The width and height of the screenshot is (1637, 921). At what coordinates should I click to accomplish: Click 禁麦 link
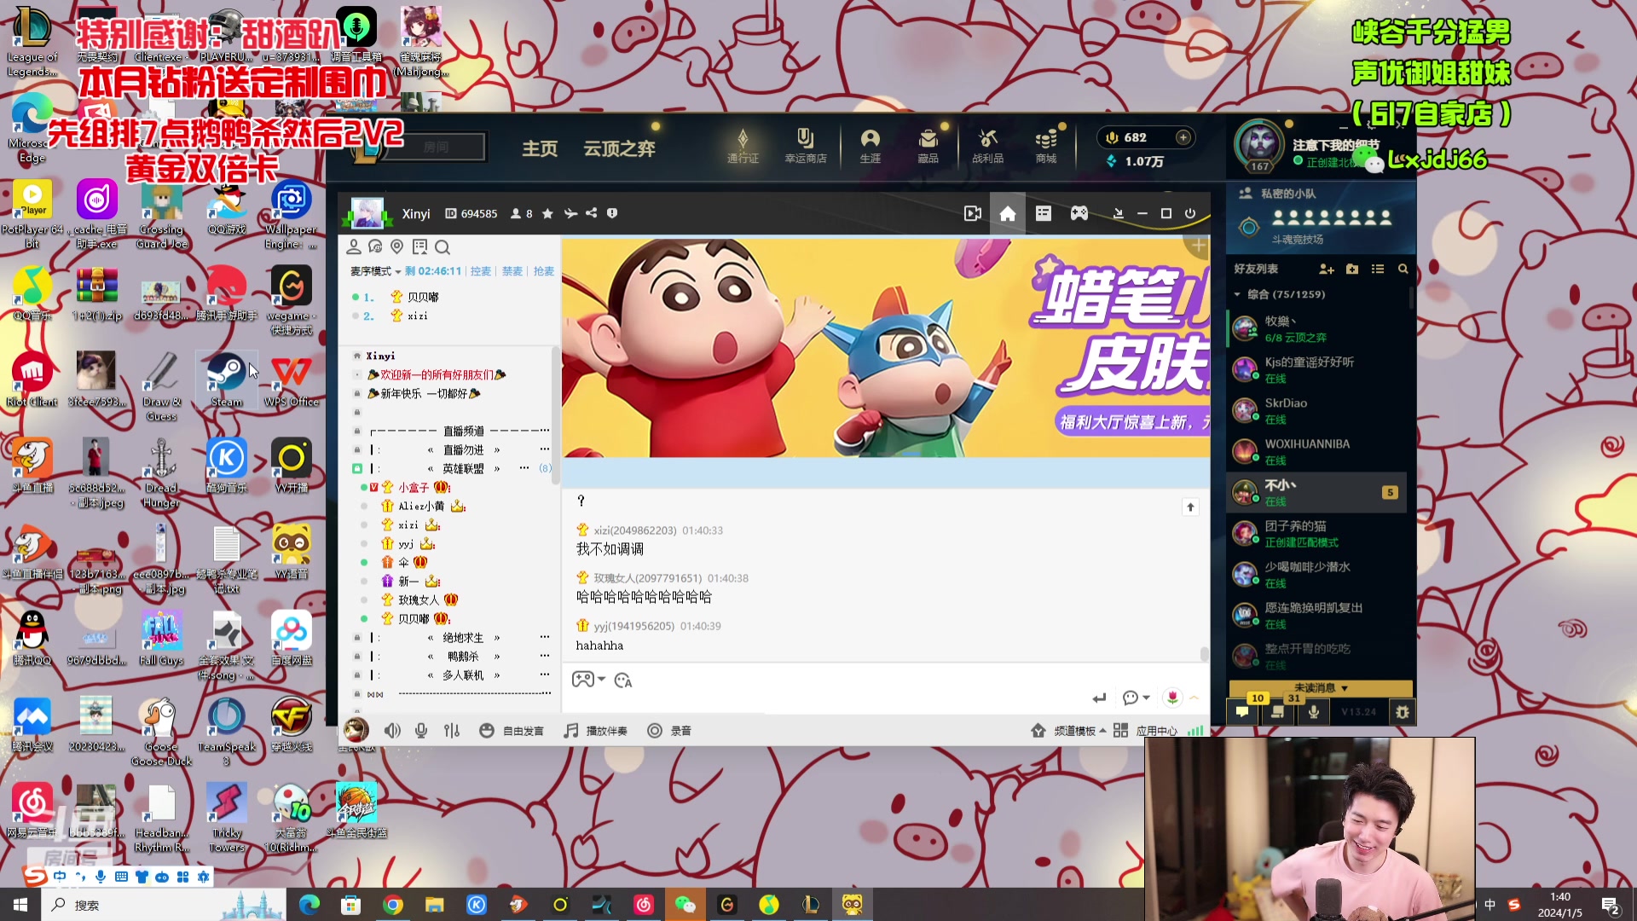click(512, 271)
